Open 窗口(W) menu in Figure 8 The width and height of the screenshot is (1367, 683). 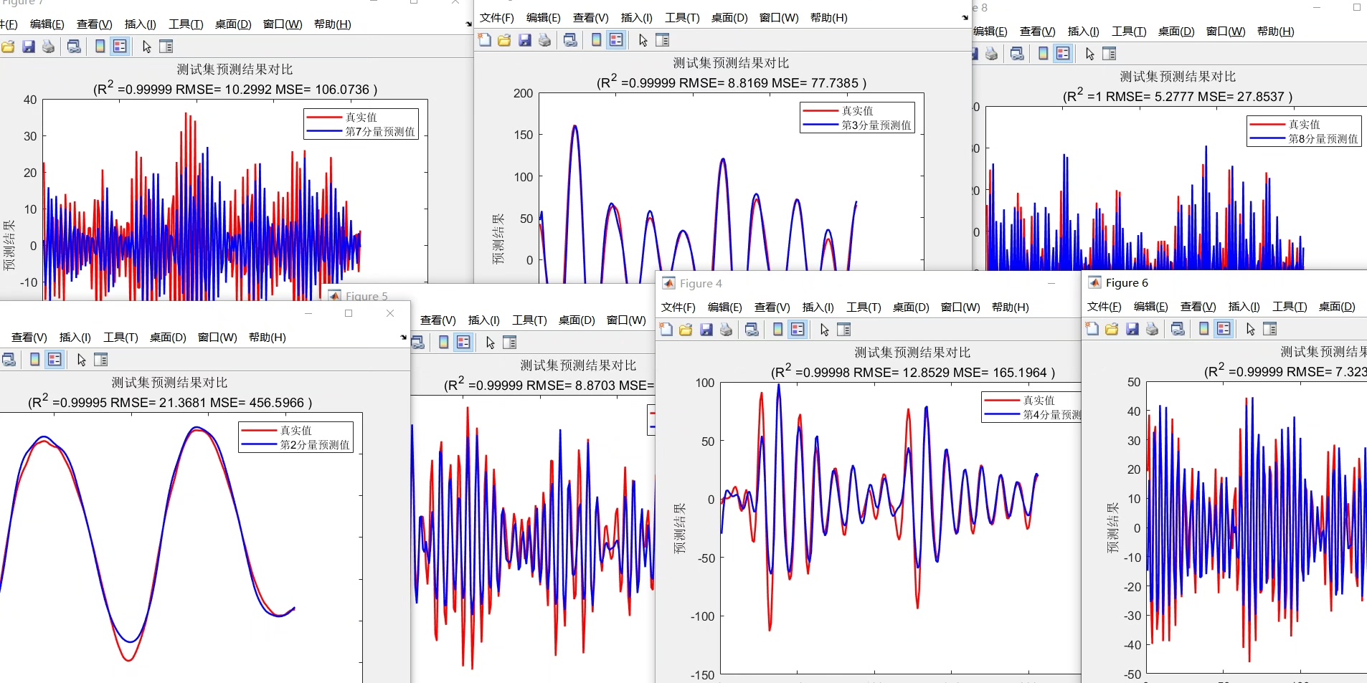click(x=1226, y=32)
